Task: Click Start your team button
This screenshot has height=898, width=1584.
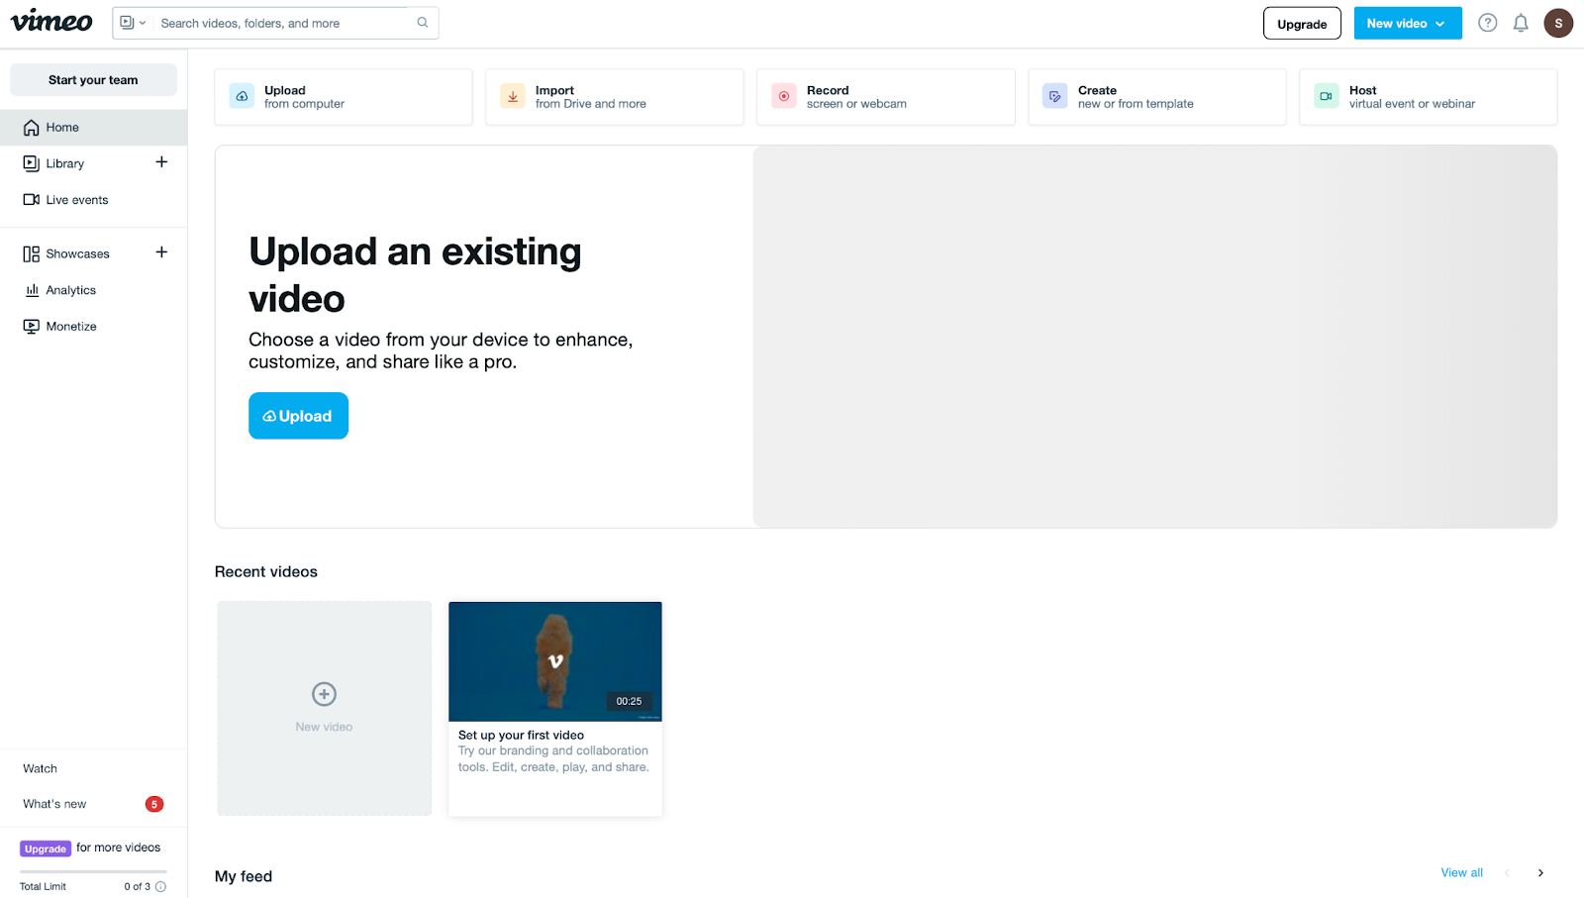Action: (x=93, y=80)
